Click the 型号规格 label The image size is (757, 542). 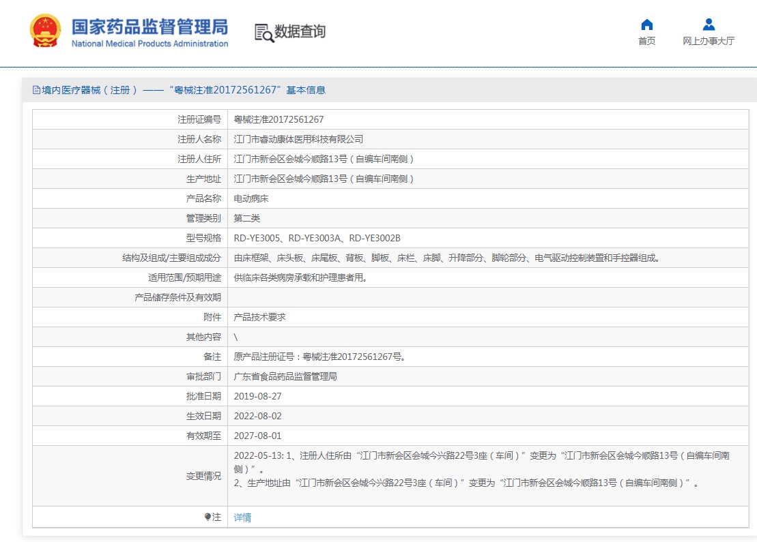[203, 238]
